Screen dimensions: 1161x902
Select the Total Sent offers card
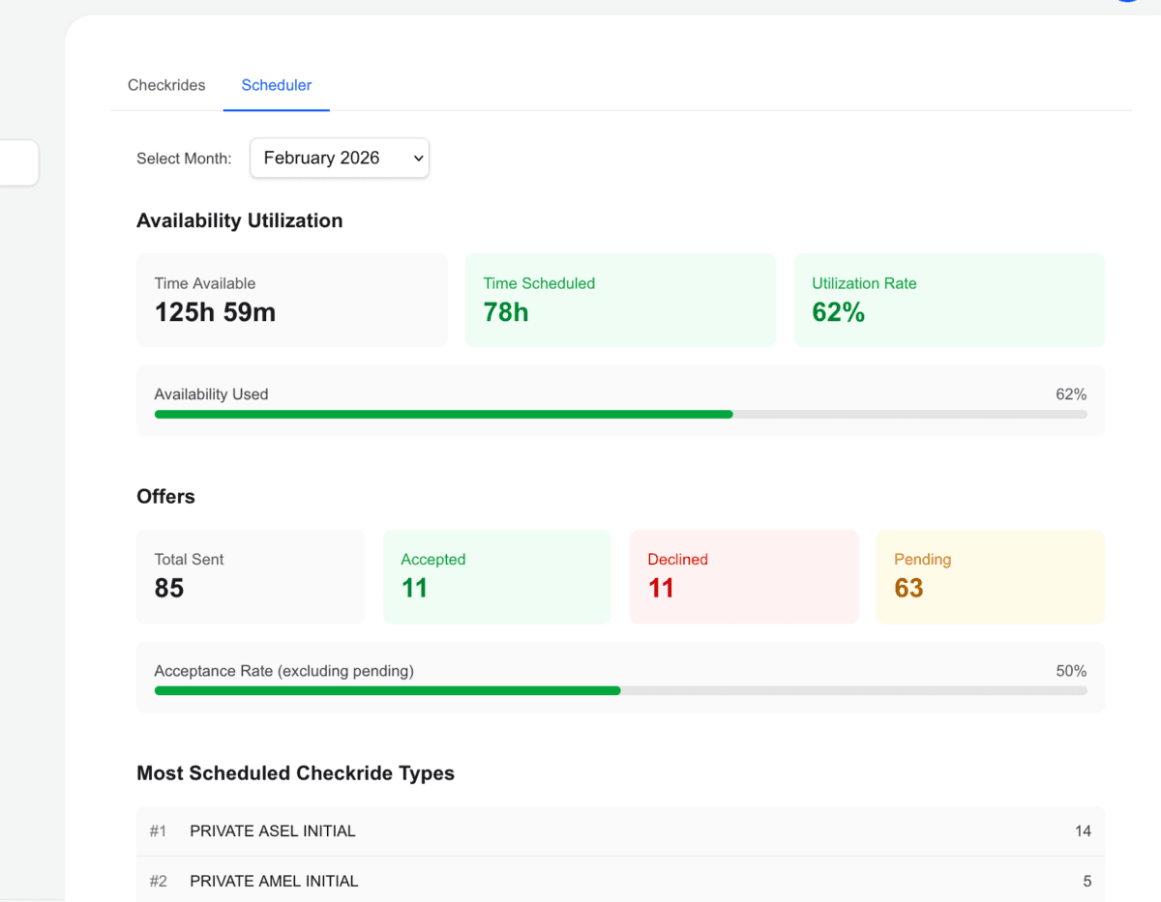coord(250,576)
